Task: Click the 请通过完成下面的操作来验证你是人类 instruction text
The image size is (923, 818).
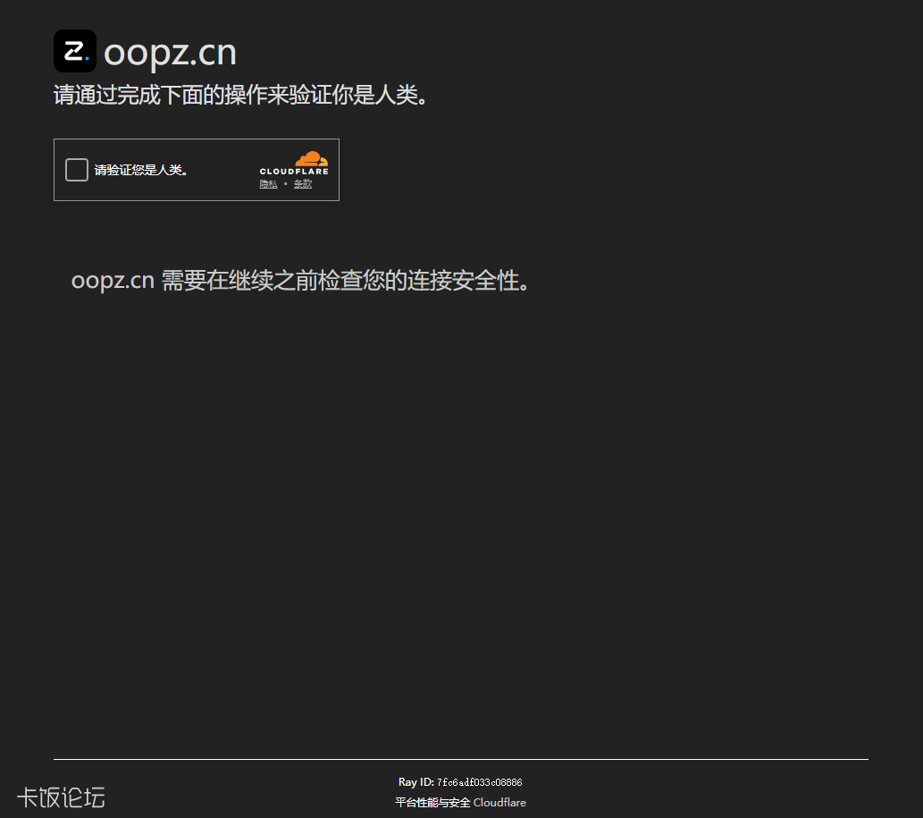Action: pyautogui.click(x=241, y=95)
